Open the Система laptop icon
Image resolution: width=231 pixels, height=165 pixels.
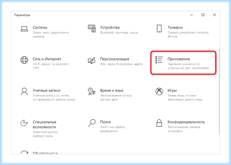(24, 29)
